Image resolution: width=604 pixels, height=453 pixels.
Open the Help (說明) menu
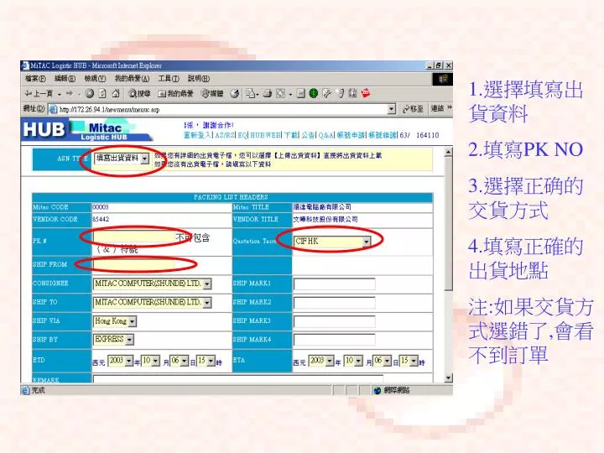pyautogui.click(x=199, y=79)
